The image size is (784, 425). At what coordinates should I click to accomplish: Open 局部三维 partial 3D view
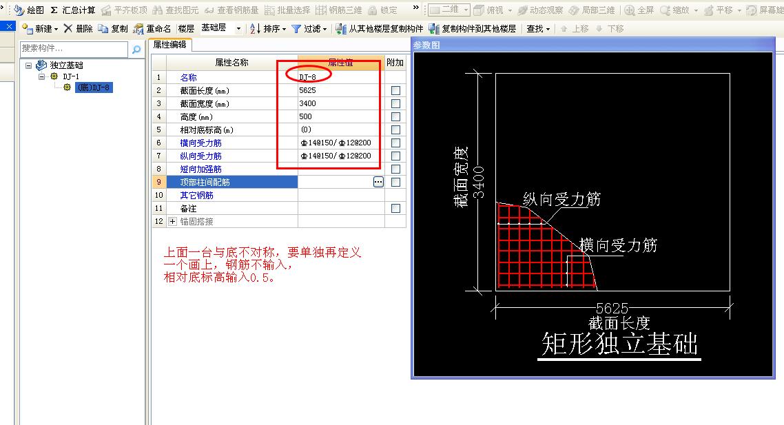pos(592,10)
